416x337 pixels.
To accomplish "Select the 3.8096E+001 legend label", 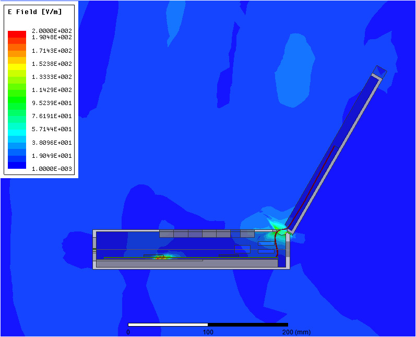I will [52, 143].
